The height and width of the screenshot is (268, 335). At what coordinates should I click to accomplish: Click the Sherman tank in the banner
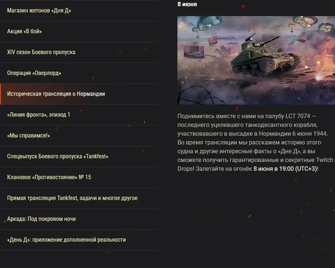[x=265, y=57]
